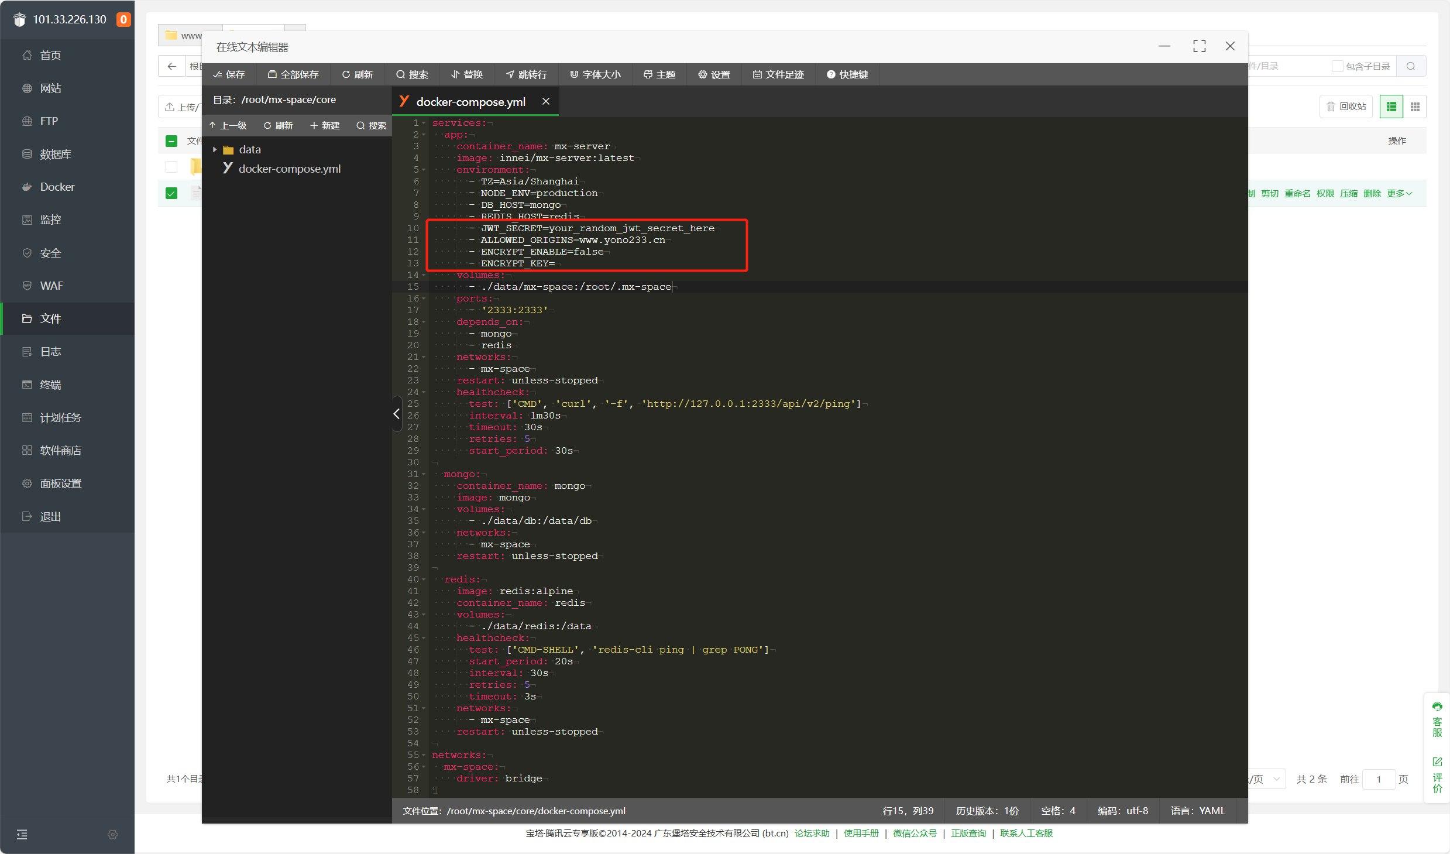The image size is (1450, 854).
Task: Open docker-compose.yml in file tree
Action: [x=289, y=169]
